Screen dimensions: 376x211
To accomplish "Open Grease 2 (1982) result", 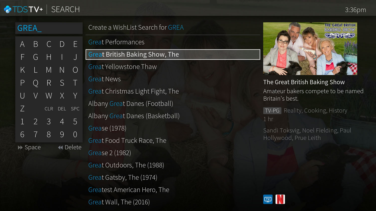I will click(173, 153).
